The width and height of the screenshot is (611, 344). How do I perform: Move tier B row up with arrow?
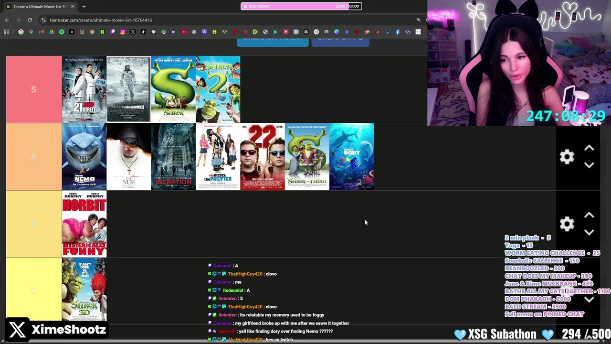[589, 215]
